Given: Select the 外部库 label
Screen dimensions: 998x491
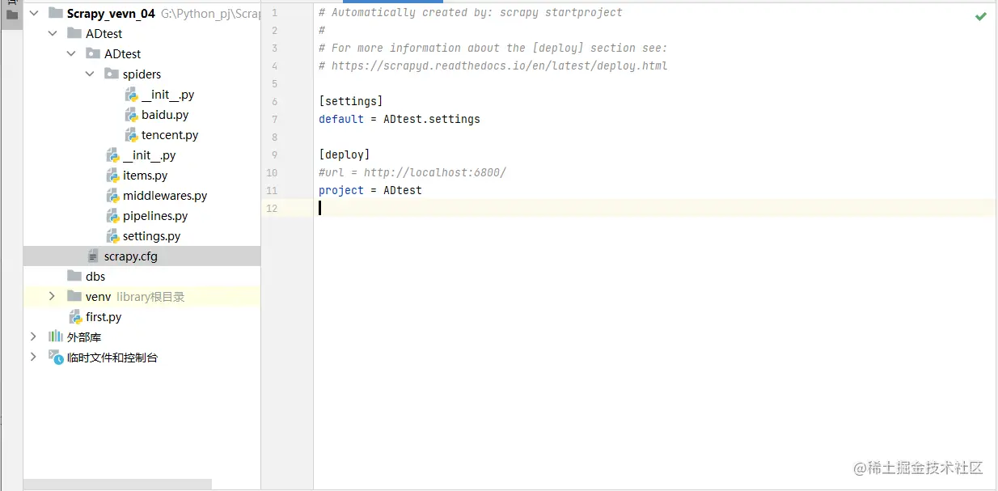Looking at the screenshot, I should click(x=84, y=337).
